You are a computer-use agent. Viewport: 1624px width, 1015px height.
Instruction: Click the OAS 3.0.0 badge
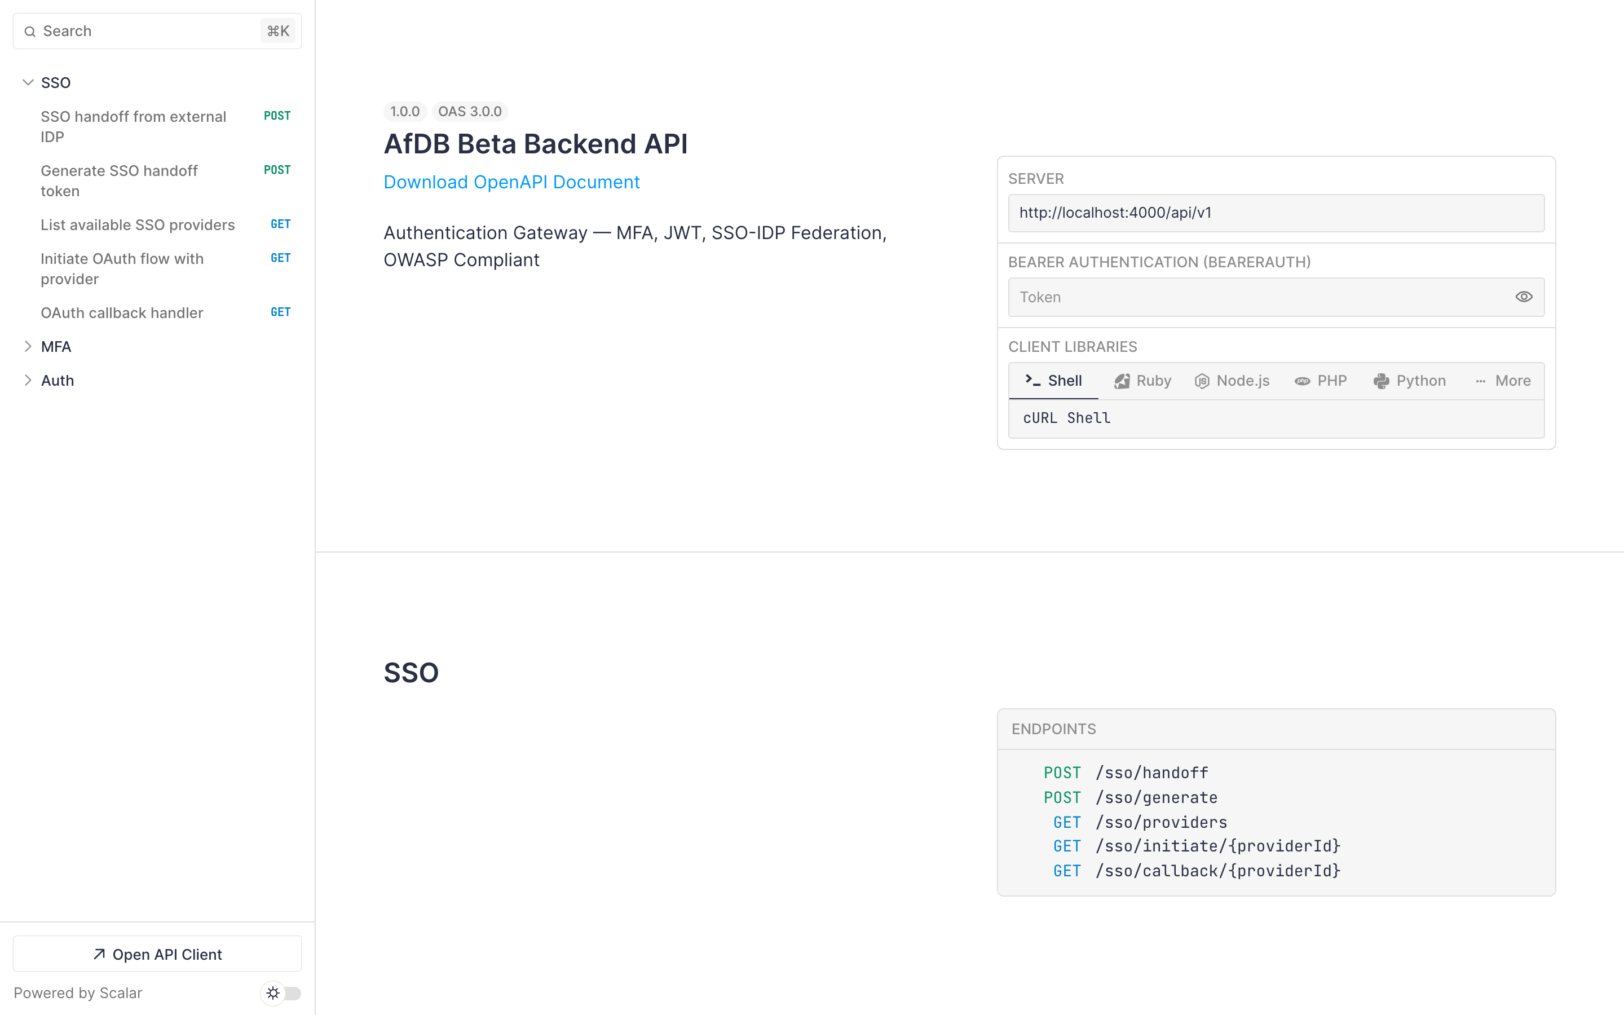pyautogui.click(x=470, y=112)
